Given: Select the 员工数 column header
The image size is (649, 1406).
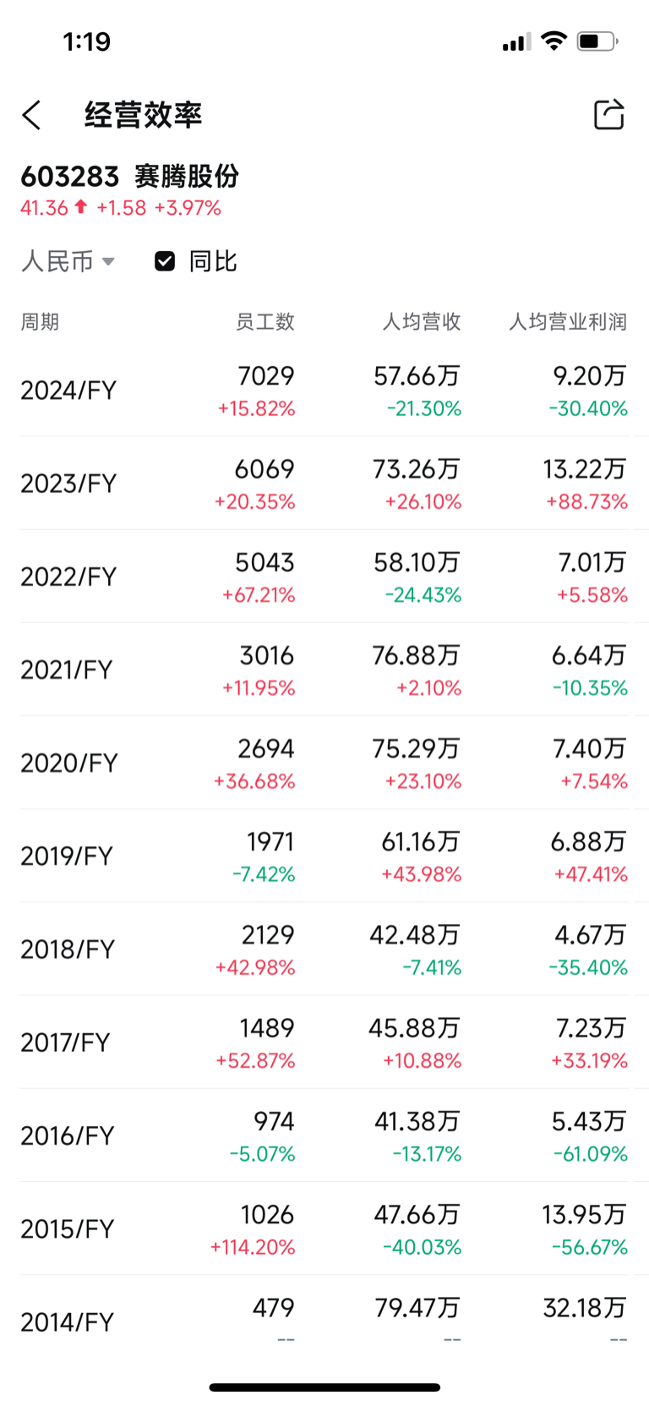Looking at the screenshot, I should tap(265, 321).
